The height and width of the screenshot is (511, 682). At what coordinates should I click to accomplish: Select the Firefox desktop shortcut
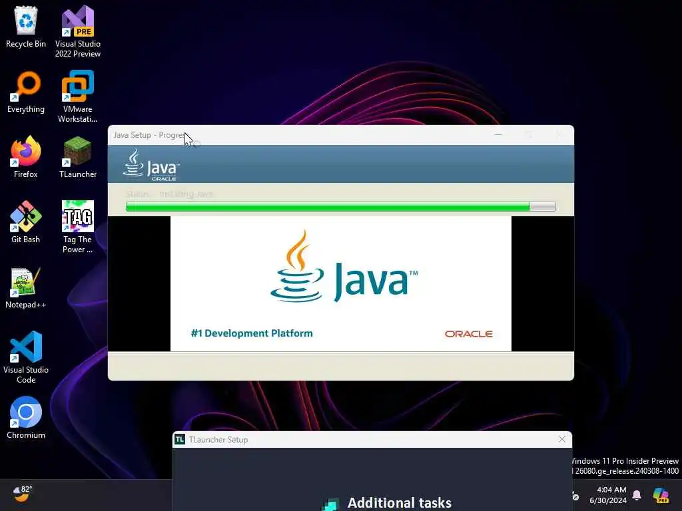click(26, 157)
